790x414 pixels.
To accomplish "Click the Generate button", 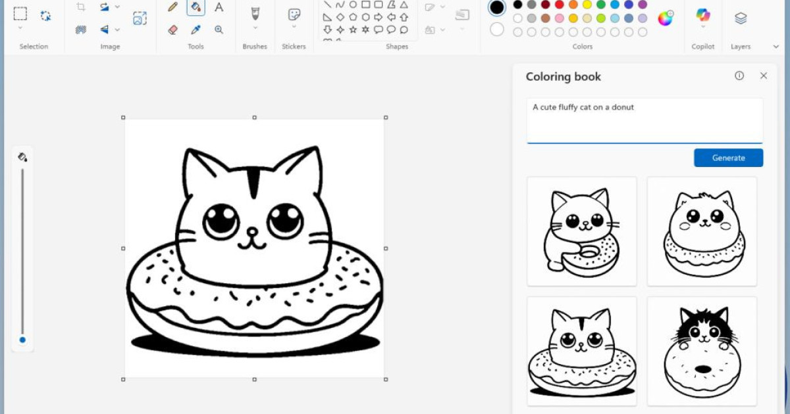I will tap(728, 158).
